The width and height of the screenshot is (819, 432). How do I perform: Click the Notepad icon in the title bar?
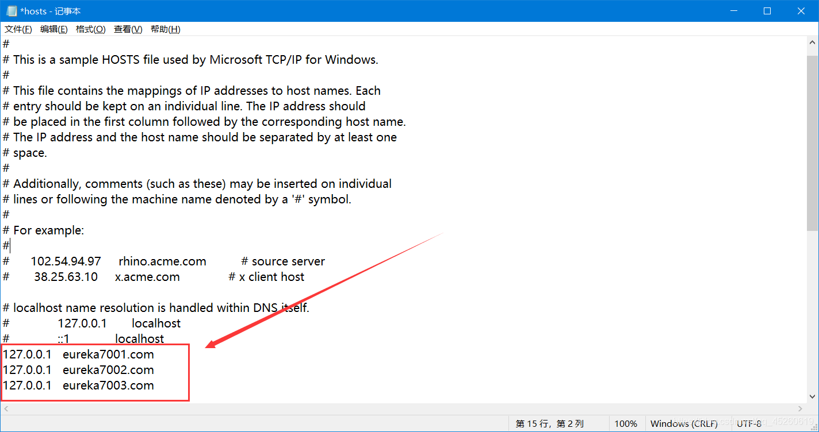pos(11,11)
